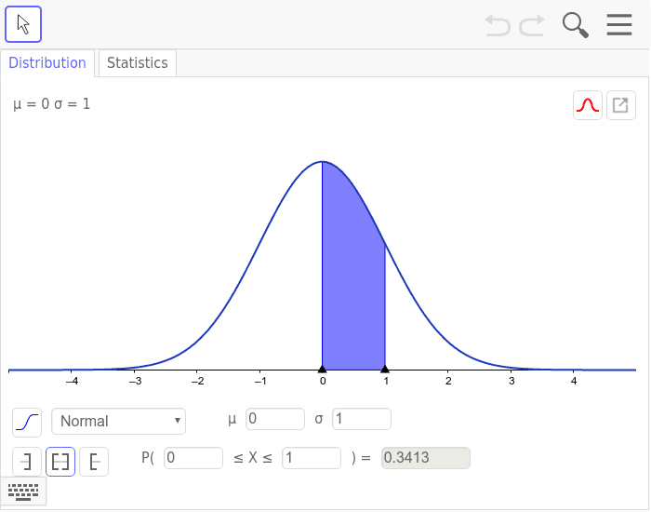Click the lower bound probability field
This screenshot has width=651, height=512.
(193, 458)
